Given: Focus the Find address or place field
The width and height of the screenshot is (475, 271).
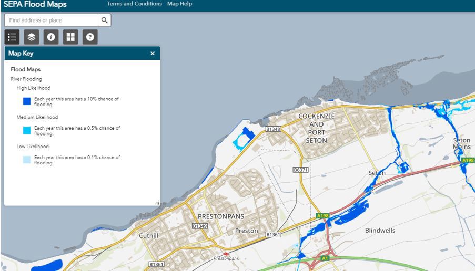Looking at the screenshot, I should pos(51,20).
